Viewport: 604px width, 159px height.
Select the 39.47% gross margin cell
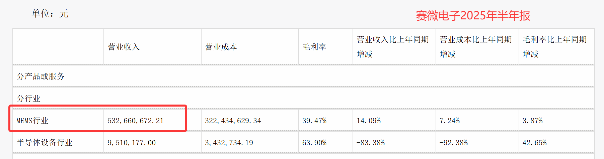314,121
